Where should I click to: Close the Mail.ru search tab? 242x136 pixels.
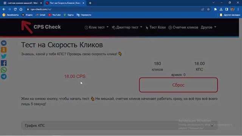(x=41, y=3)
